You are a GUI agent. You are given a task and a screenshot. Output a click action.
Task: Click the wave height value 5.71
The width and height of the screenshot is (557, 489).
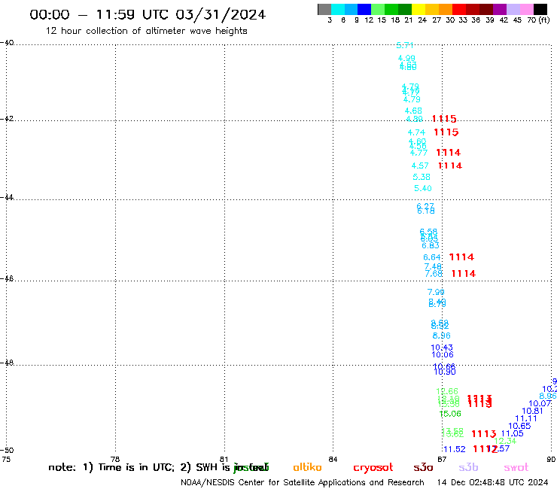[x=405, y=45]
